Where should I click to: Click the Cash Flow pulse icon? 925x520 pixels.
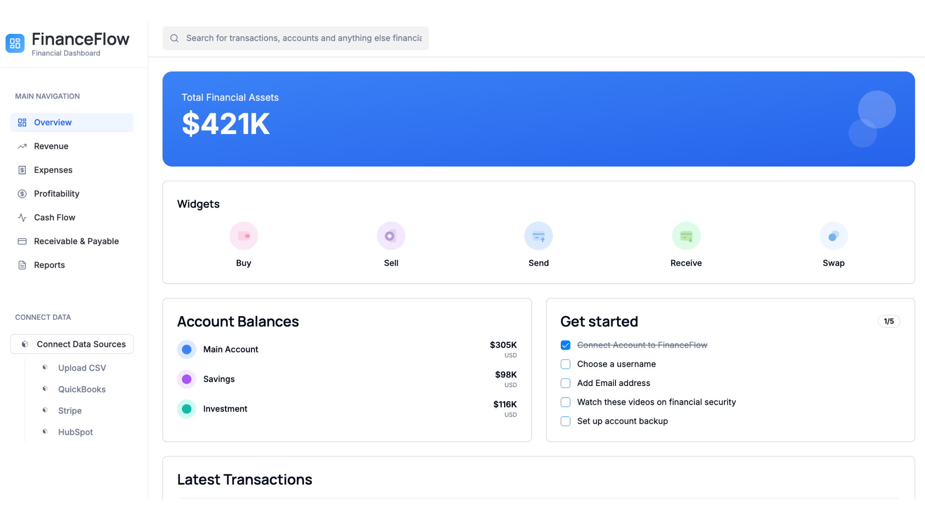(22, 218)
